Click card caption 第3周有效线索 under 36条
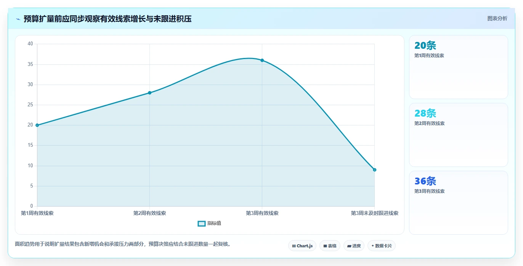Screen dimensions: 523x266 pyautogui.click(x=429, y=191)
